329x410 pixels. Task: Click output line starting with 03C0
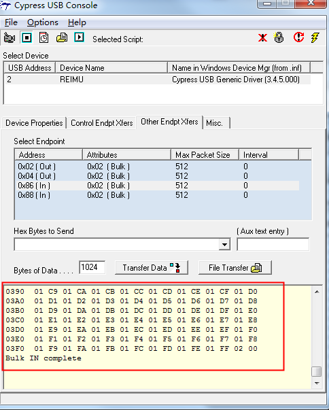pos(131,320)
